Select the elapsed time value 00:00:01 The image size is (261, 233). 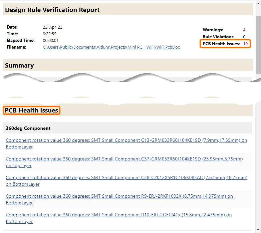51,41
